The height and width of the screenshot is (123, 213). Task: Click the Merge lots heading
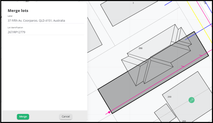(x=18, y=11)
